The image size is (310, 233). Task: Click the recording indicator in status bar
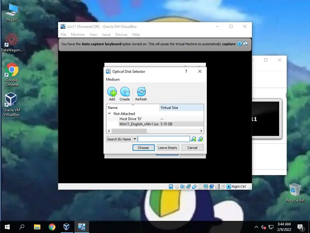point(211,187)
